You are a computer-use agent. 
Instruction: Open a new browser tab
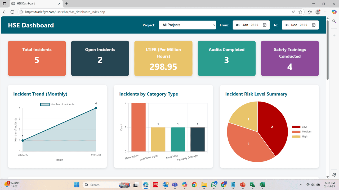(66, 4)
